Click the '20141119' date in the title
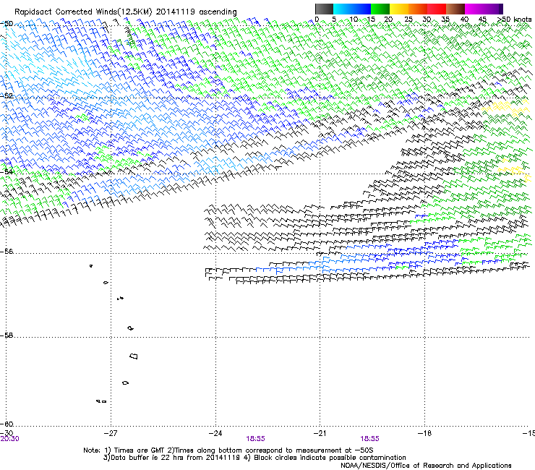The height and width of the screenshot is (470, 535). tap(176, 12)
